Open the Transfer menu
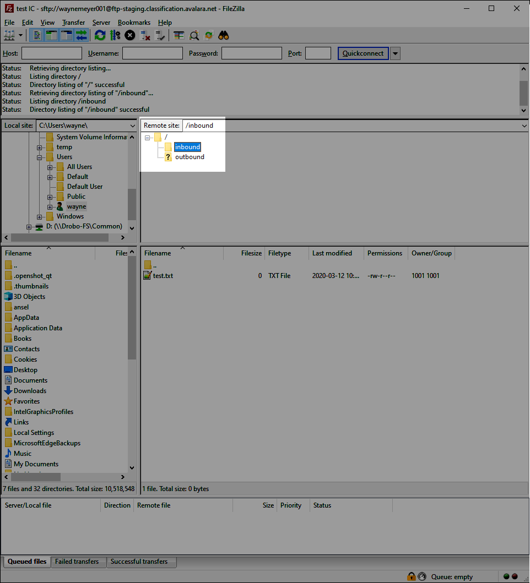This screenshot has width=530, height=583. click(74, 23)
